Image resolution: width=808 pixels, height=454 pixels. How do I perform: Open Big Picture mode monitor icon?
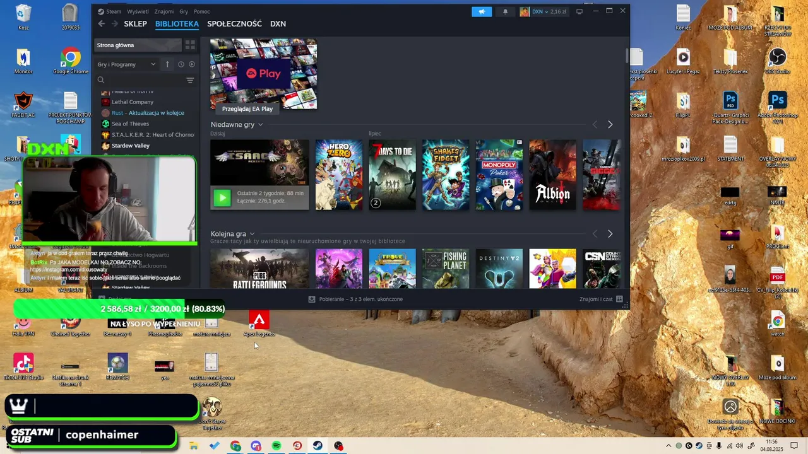[579, 11]
